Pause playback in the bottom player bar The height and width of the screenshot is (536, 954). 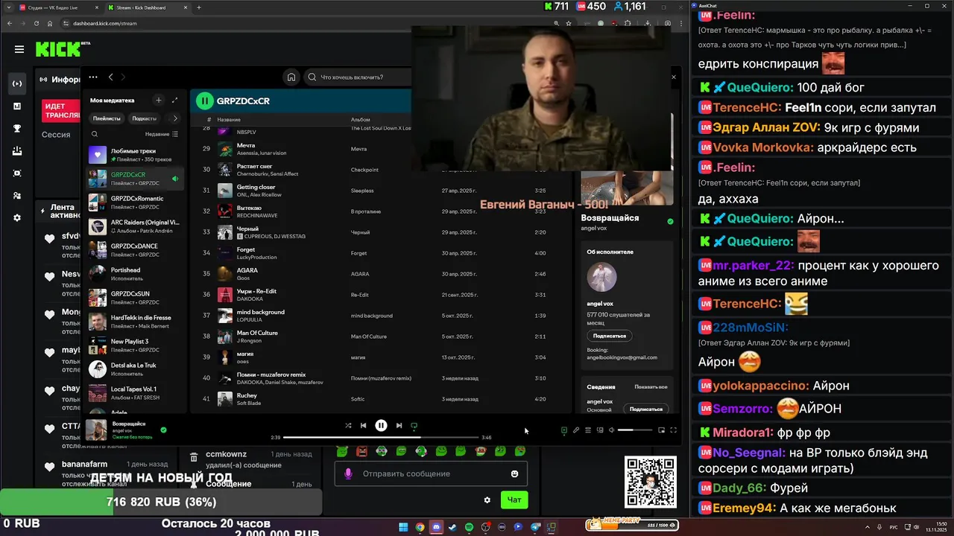point(381,426)
